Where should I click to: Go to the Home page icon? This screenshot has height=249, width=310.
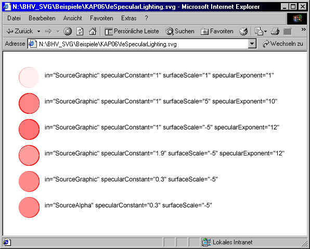(x=93, y=31)
